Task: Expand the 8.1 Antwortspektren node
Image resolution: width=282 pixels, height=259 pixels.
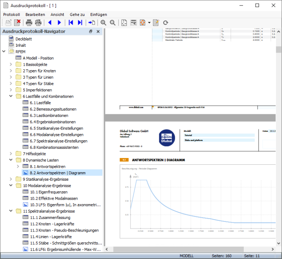Action: (x=18, y=166)
